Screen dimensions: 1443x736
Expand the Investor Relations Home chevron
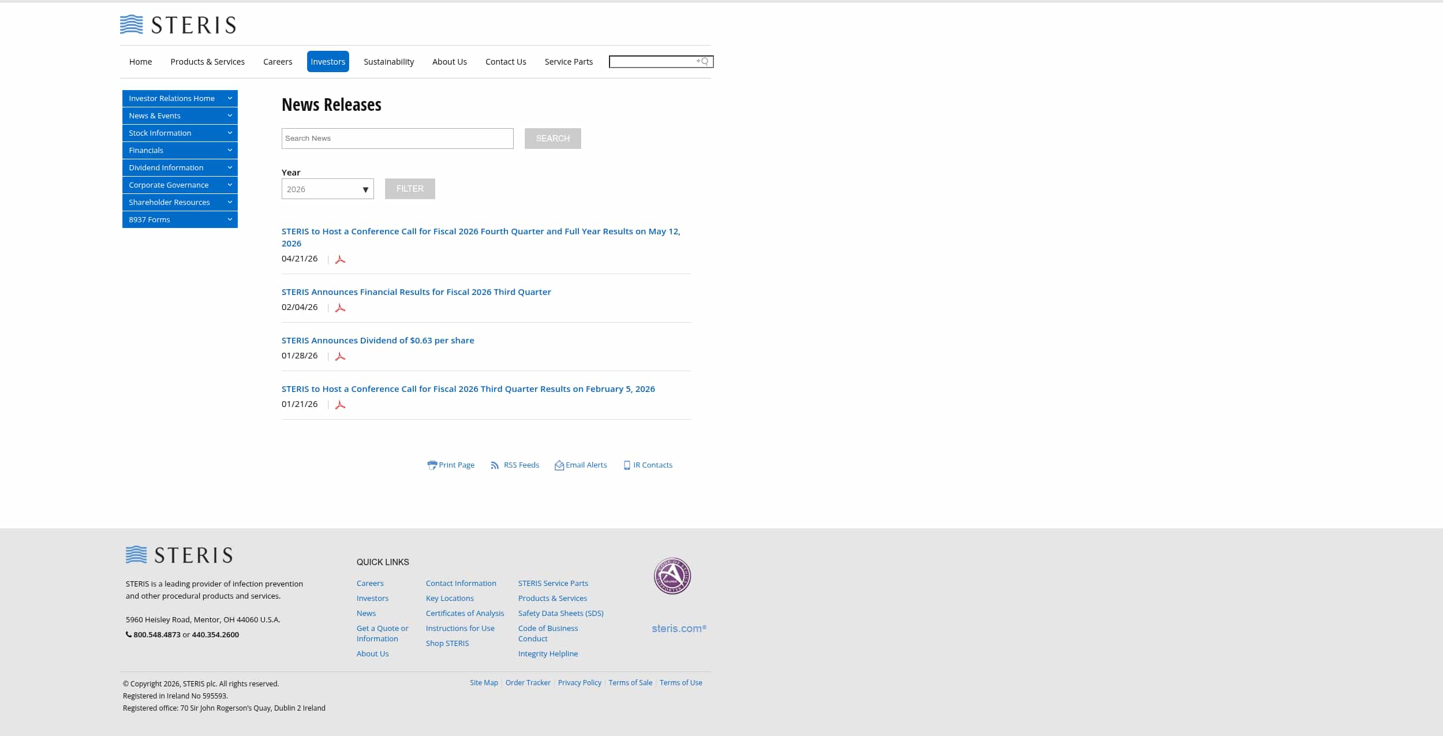point(230,98)
